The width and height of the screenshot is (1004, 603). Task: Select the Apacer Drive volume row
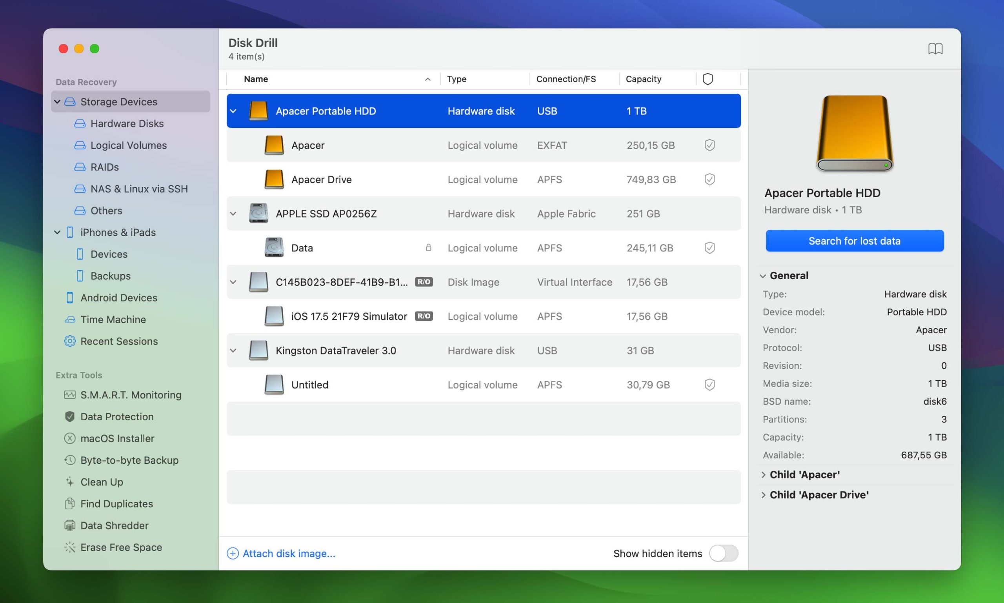coord(484,179)
